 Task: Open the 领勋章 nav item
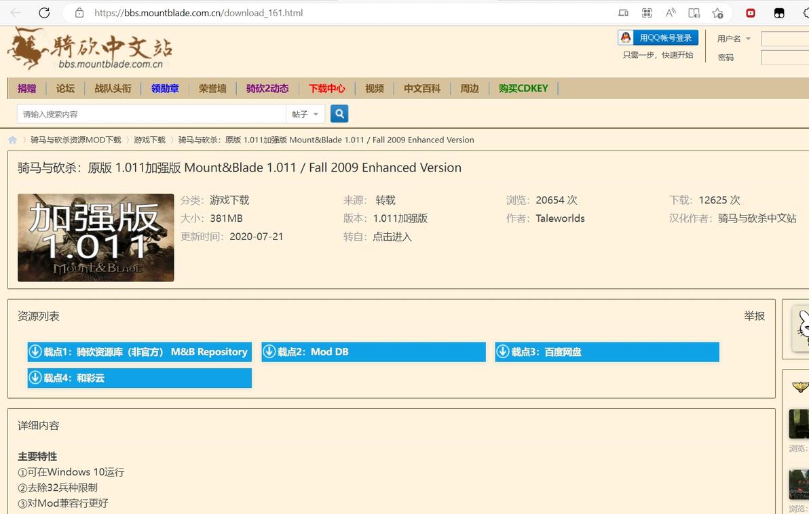pyautogui.click(x=165, y=88)
